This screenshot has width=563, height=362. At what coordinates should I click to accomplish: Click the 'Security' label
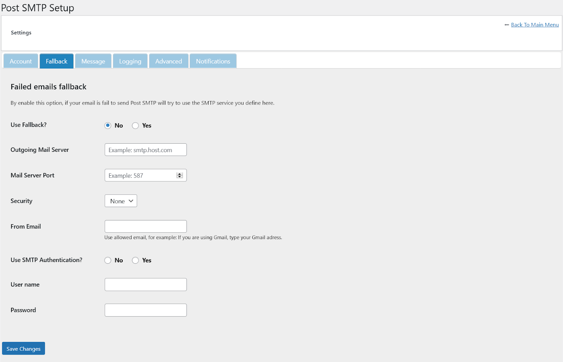point(21,201)
